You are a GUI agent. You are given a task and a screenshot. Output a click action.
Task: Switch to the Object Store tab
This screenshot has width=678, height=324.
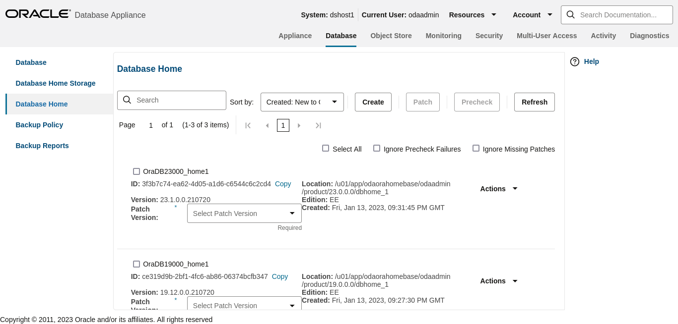click(391, 36)
